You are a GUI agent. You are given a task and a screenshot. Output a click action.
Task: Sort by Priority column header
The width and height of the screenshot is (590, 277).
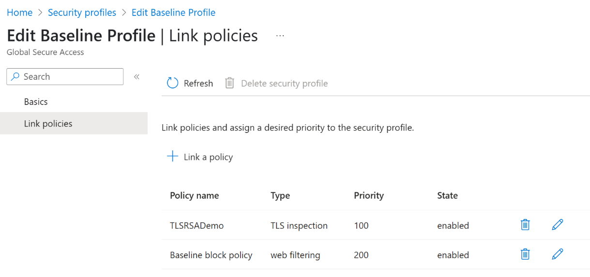click(x=369, y=195)
